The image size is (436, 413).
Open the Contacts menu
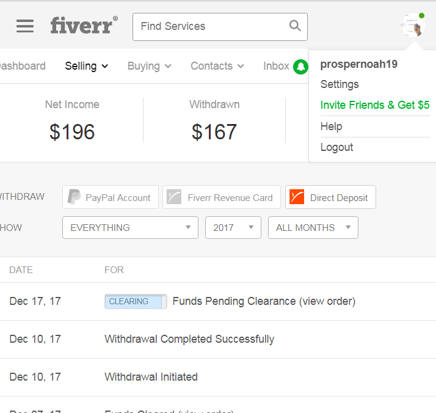click(217, 66)
